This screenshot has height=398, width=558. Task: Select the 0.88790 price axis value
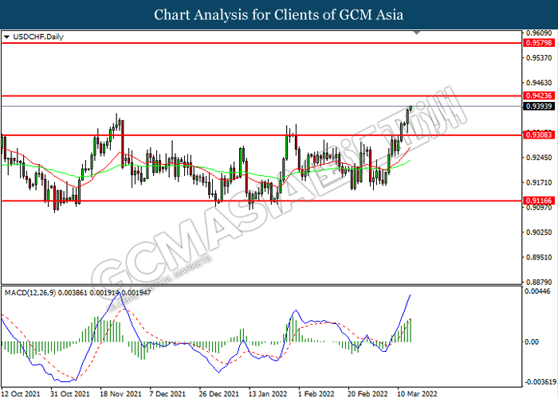[x=539, y=282]
